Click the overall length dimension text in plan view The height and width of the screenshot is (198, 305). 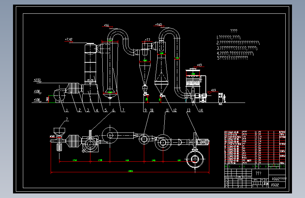coord(130,171)
